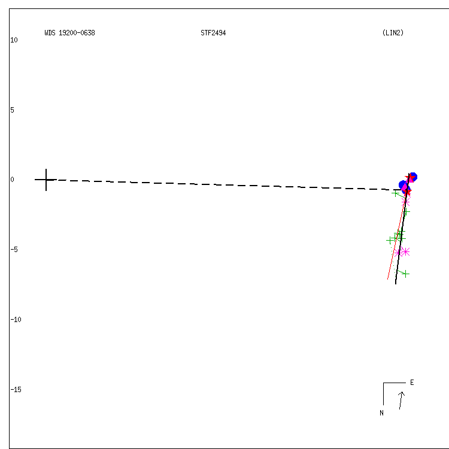Click the black cross marking the primary star

click(46, 180)
